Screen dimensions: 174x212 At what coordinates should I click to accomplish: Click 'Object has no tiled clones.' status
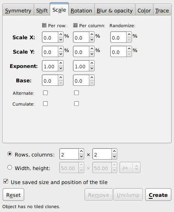31,207
